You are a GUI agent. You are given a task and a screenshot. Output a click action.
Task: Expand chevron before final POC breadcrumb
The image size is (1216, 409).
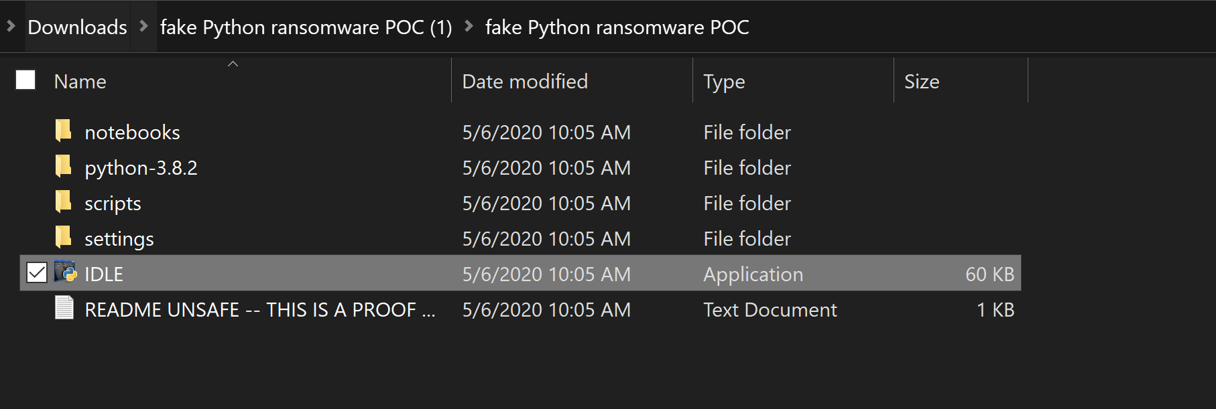click(469, 27)
